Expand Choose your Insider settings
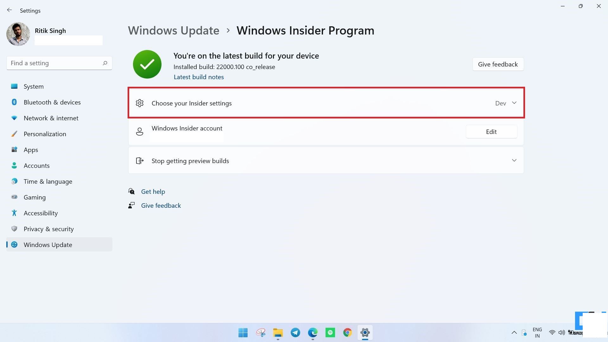This screenshot has height=342, width=608. [515, 103]
